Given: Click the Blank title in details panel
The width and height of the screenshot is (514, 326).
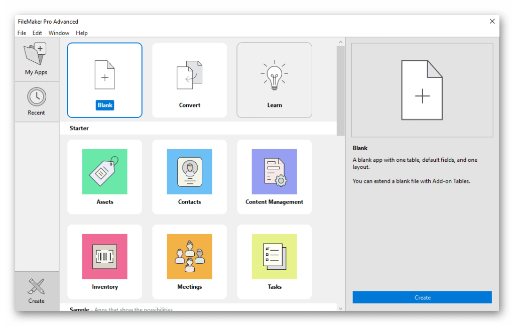Looking at the screenshot, I should tap(360, 148).
